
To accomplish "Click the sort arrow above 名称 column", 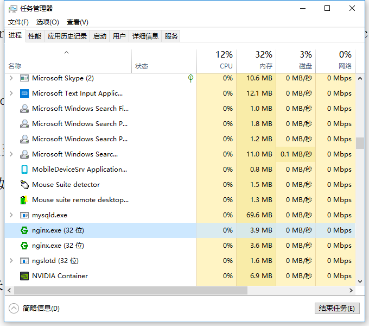I will pos(67,53).
